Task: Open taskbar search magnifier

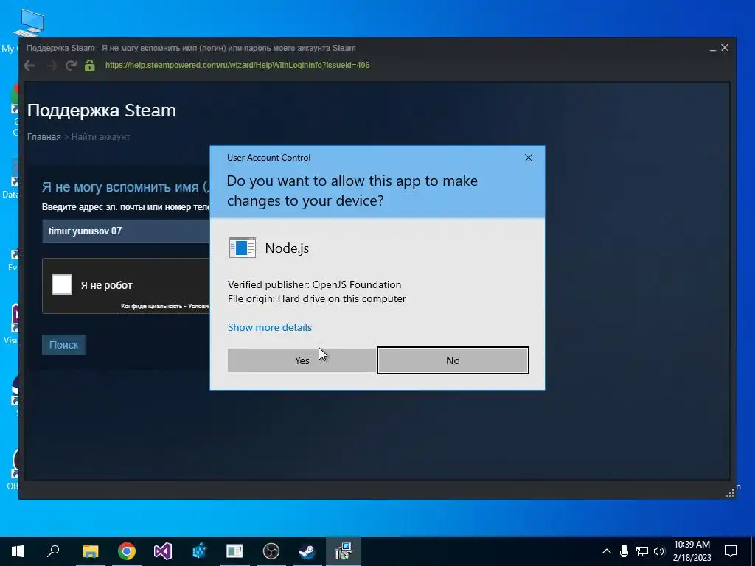Action: point(53,551)
